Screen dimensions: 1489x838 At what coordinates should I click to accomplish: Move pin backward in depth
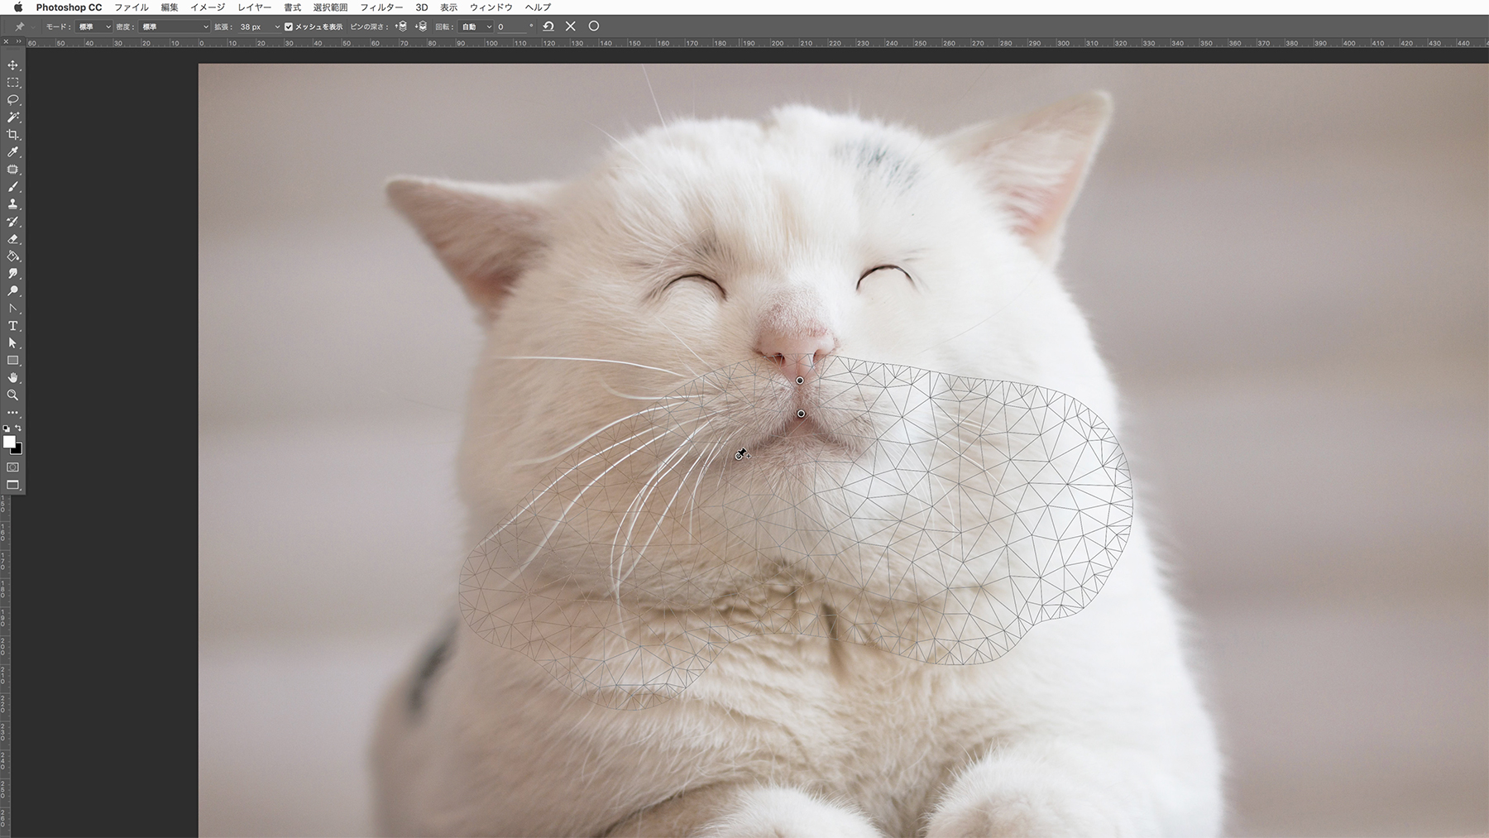pos(421,26)
